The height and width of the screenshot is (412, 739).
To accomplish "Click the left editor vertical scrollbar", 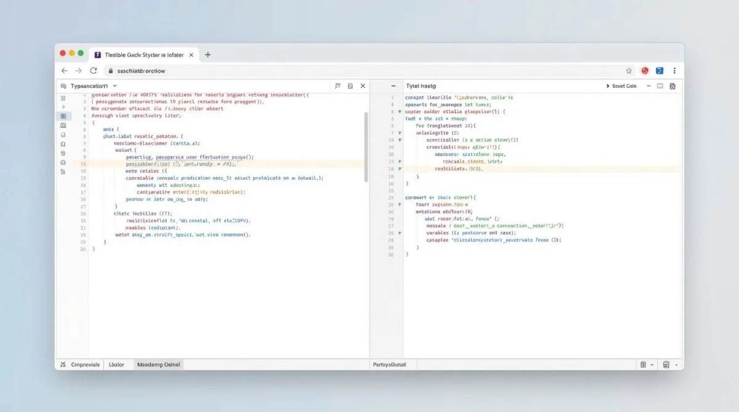I will [x=366, y=146].
